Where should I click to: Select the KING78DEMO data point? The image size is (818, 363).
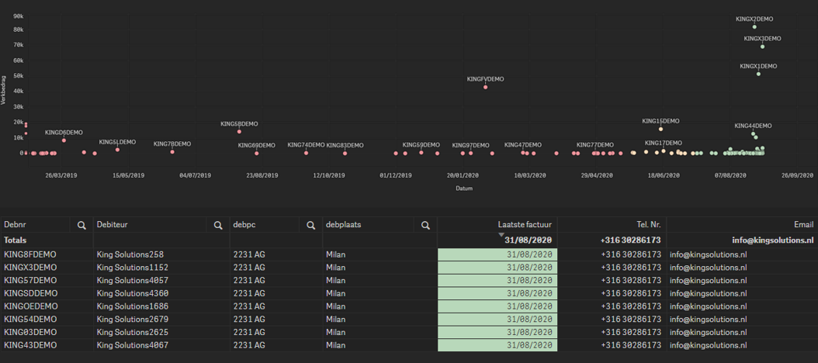point(172,152)
